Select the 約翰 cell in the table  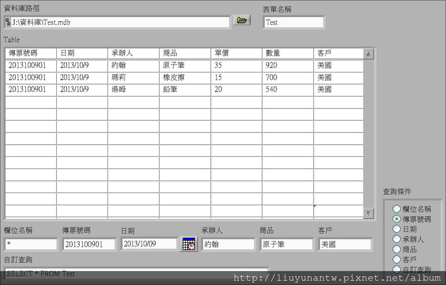133,65
